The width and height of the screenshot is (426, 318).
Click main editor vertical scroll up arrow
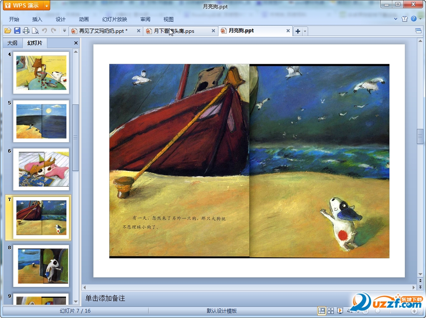tap(420, 41)
